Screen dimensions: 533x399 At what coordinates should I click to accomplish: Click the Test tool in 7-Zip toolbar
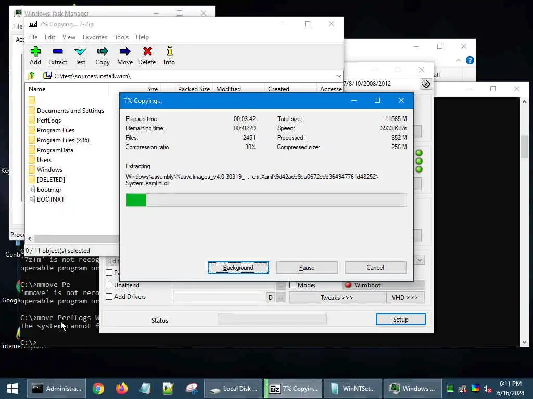click(x=80, y=56)
